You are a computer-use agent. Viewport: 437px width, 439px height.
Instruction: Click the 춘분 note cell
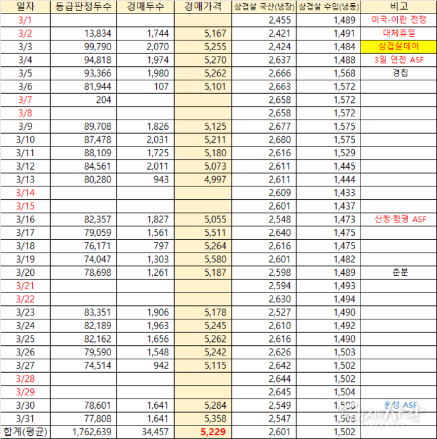(x=398, y=273)
